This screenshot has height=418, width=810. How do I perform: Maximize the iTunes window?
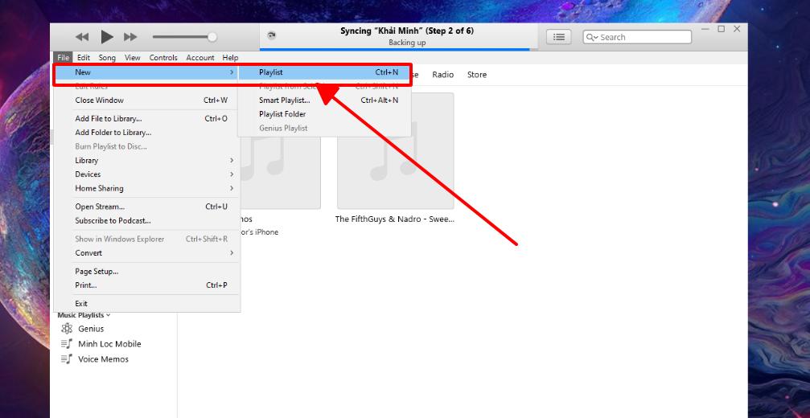click(722, 30)
